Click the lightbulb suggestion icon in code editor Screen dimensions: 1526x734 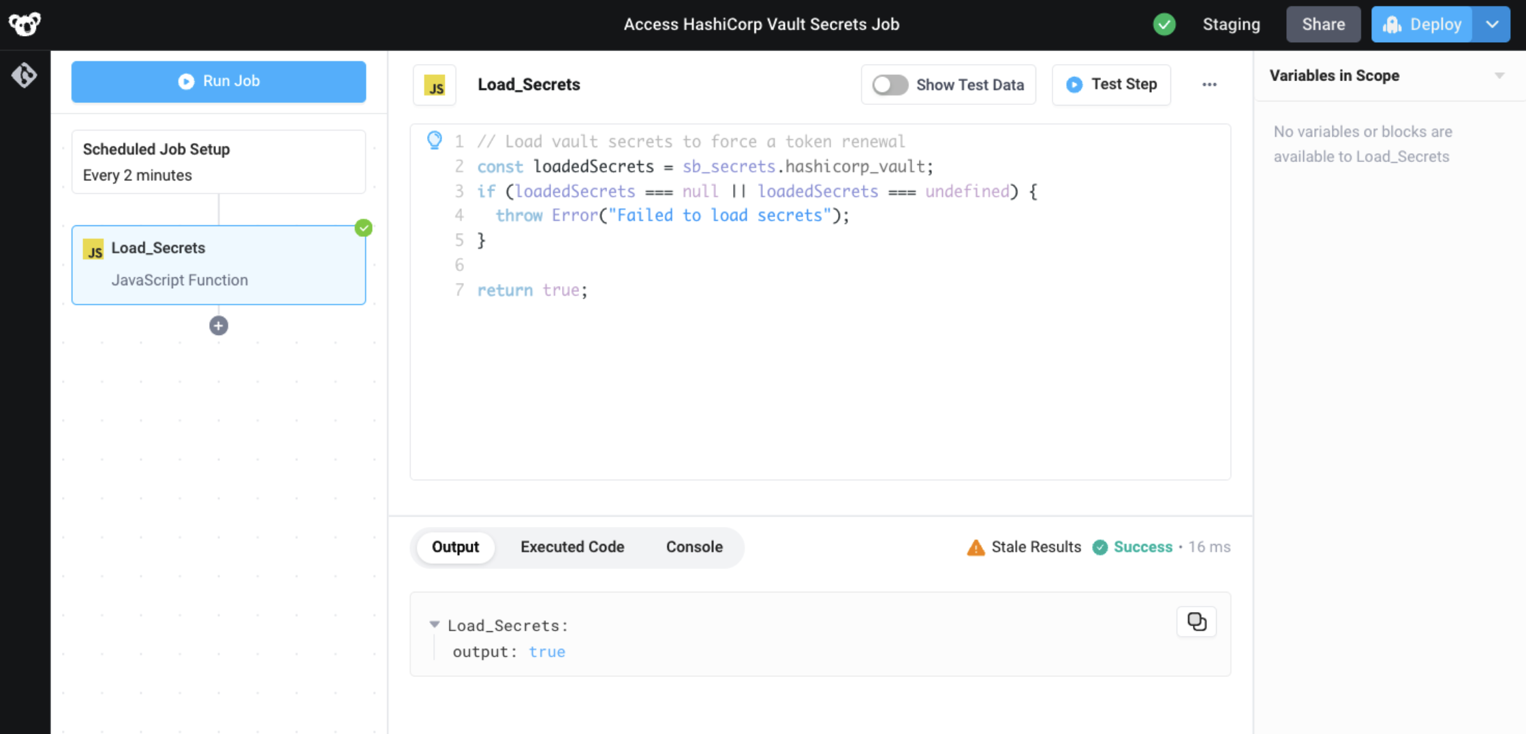pyautogui.click(x=435, y=140)
